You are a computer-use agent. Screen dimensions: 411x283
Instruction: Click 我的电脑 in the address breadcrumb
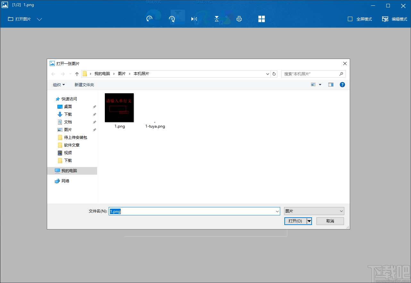tap(102, 74)
